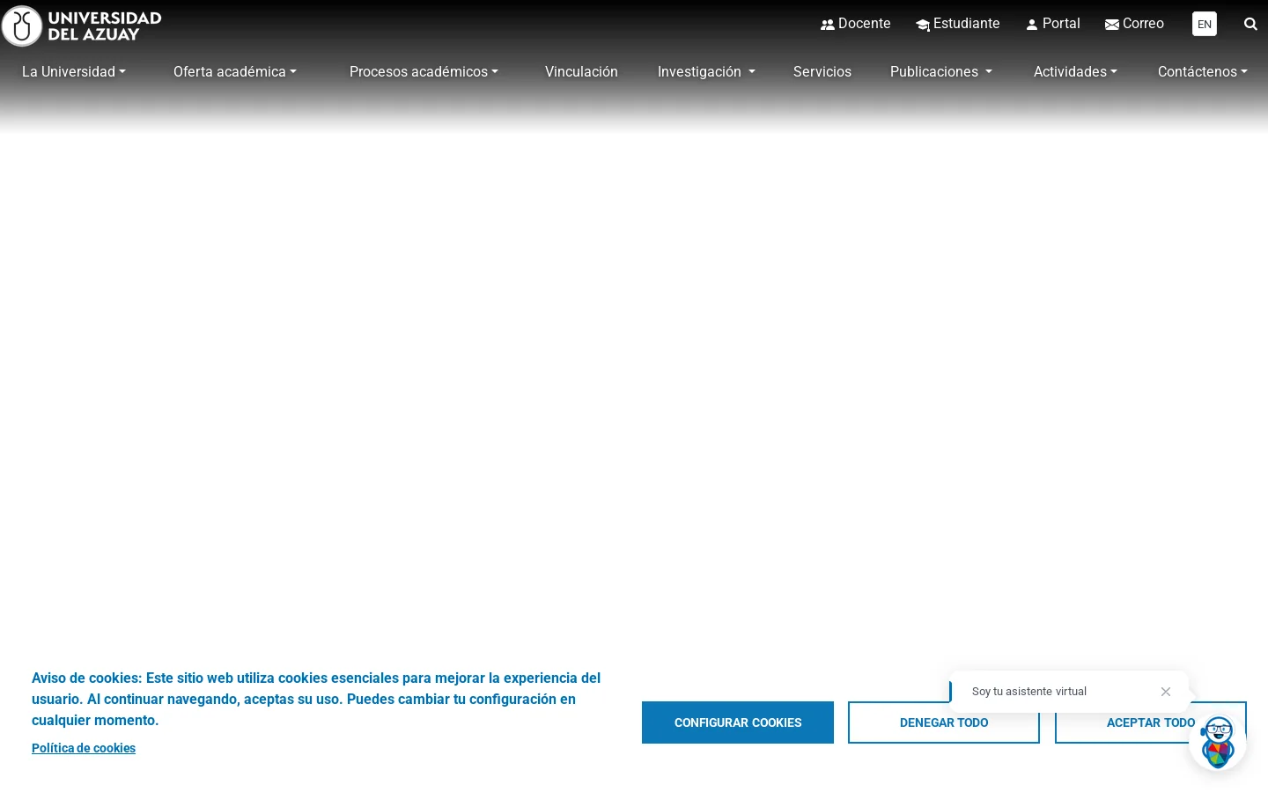Open the Investigación dropdown

tap(706, 72)
